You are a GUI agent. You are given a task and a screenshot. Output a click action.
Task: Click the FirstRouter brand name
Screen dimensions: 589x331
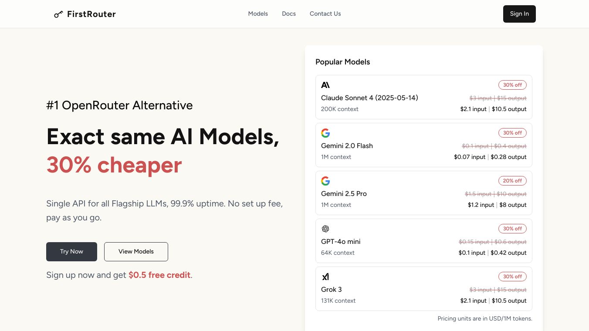point(91,14)
